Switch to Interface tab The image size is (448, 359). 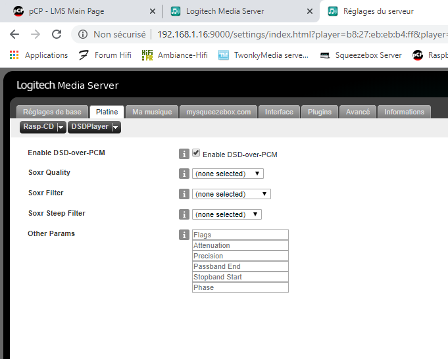(279, 112)
